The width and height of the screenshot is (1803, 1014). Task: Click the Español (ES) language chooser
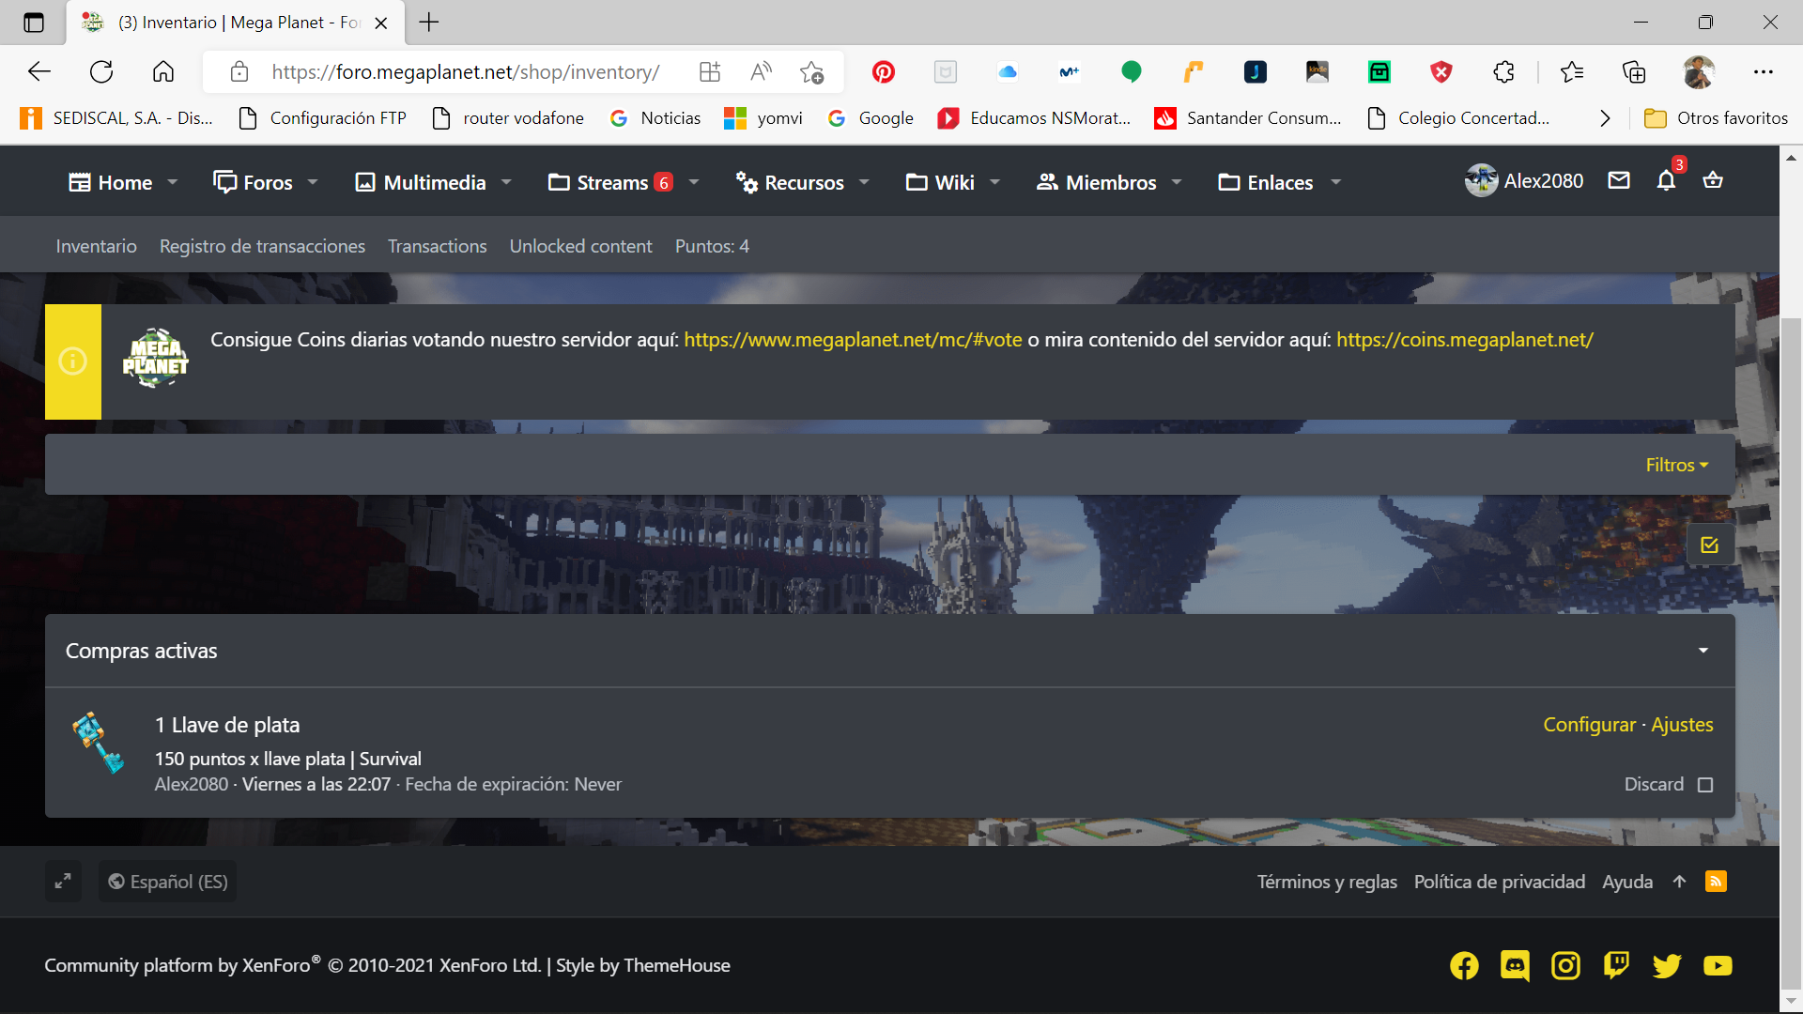(168, 882)
